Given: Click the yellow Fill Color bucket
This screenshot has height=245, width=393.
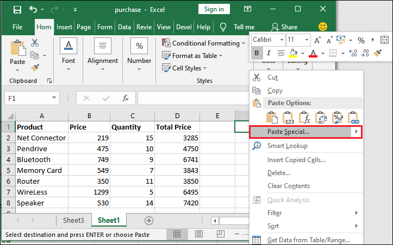Looking at the screenshot, I should 293,53.
